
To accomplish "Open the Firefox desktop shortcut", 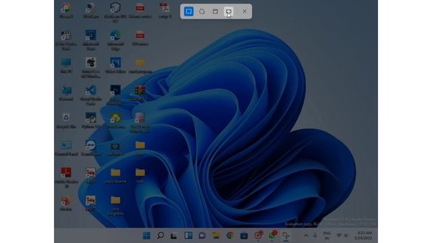I will pos(66,203).
